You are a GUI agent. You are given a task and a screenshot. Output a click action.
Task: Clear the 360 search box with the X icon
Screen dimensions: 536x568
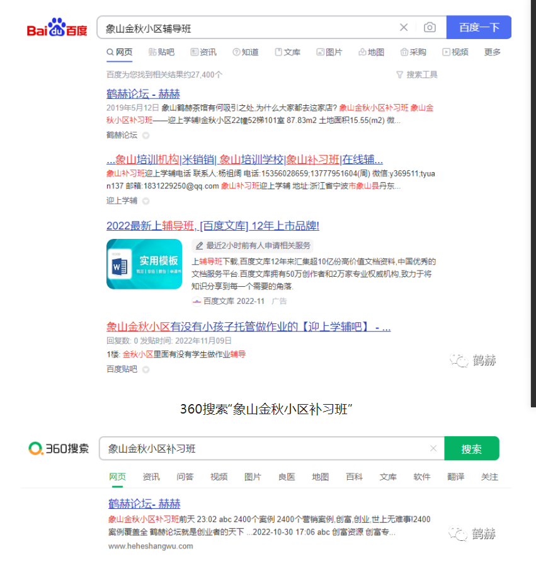pos(433,448)
